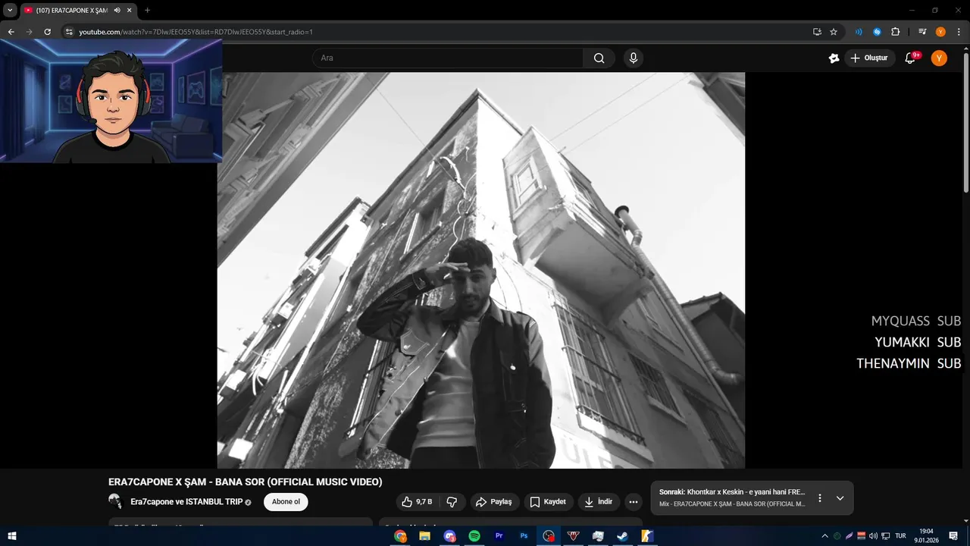Open more actions three-dot menu under video
The image size is (970, 546).
click(634, 502)
